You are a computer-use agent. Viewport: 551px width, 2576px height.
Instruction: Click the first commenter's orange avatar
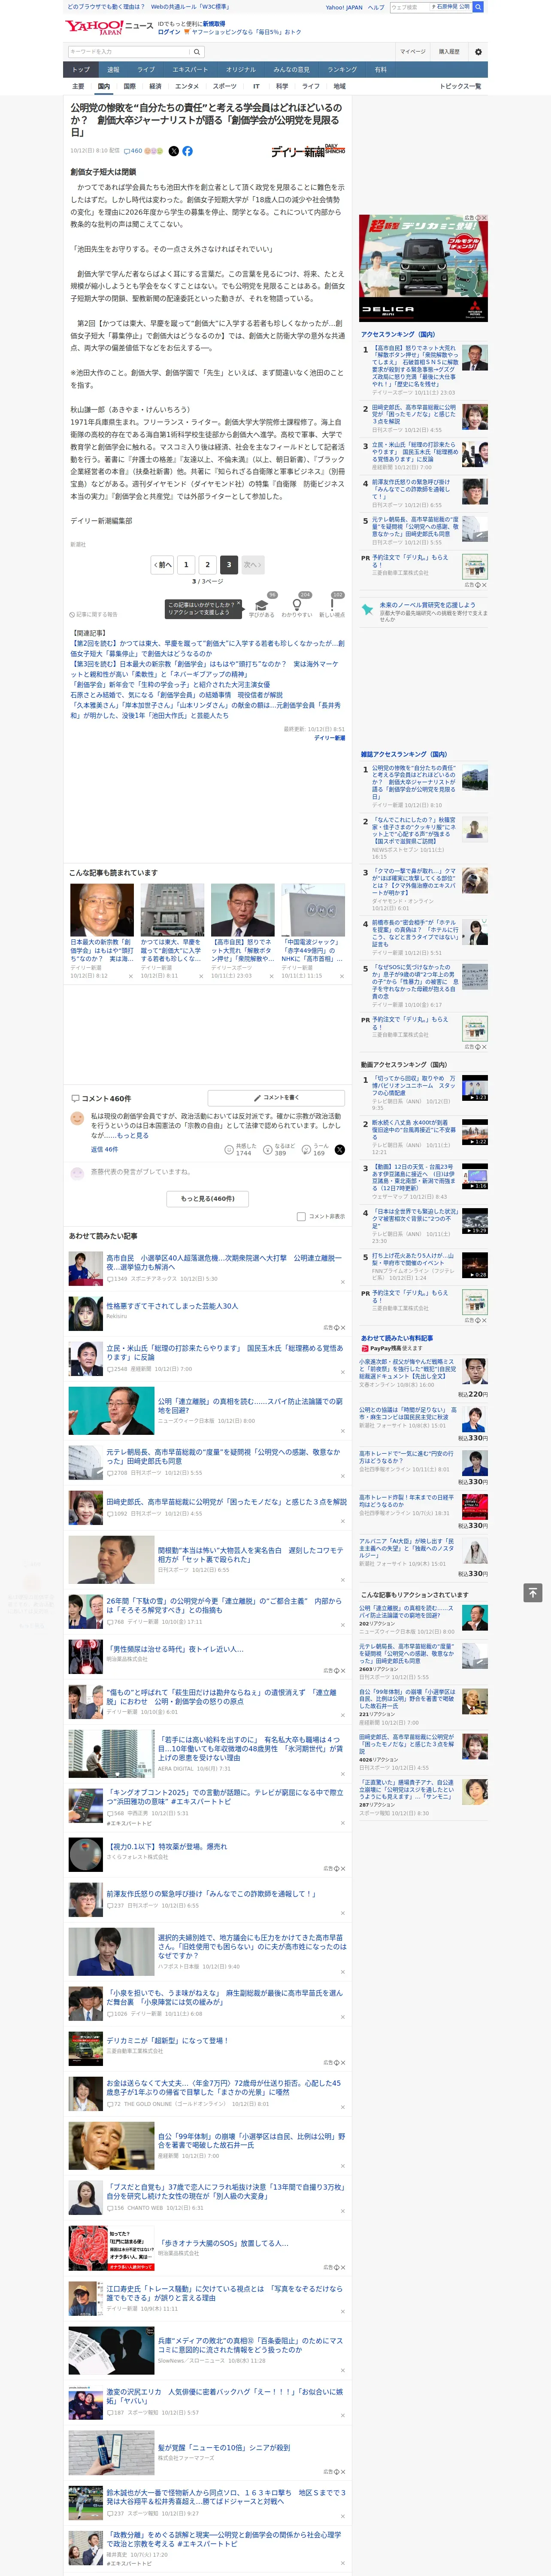77,1119
